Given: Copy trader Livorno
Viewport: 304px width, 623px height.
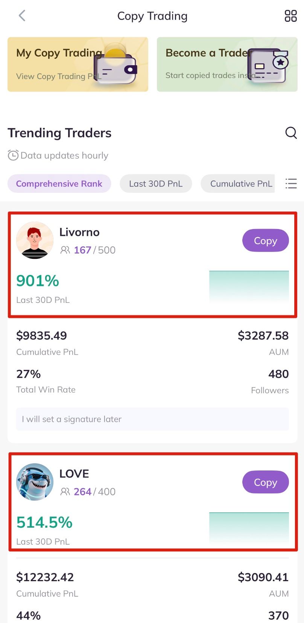Looking at the screenshot, I should (x=265, y=241).
